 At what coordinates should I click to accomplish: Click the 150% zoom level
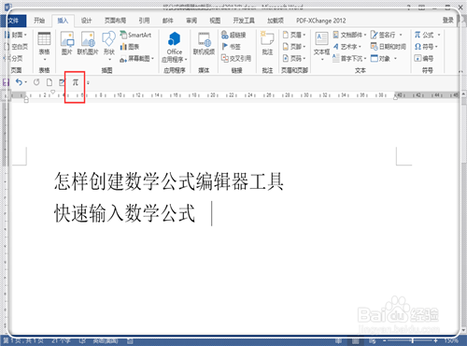(x=451, y=341)
